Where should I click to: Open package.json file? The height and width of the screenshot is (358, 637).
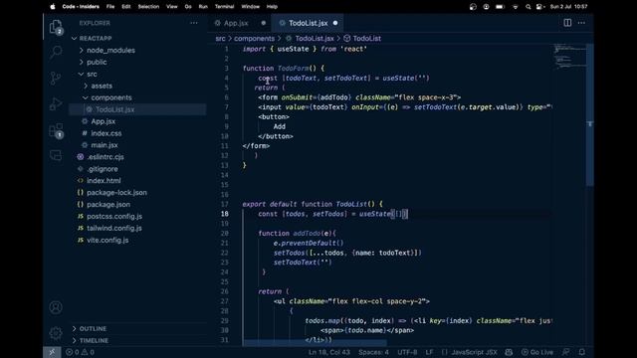click(x=138, y=204)
